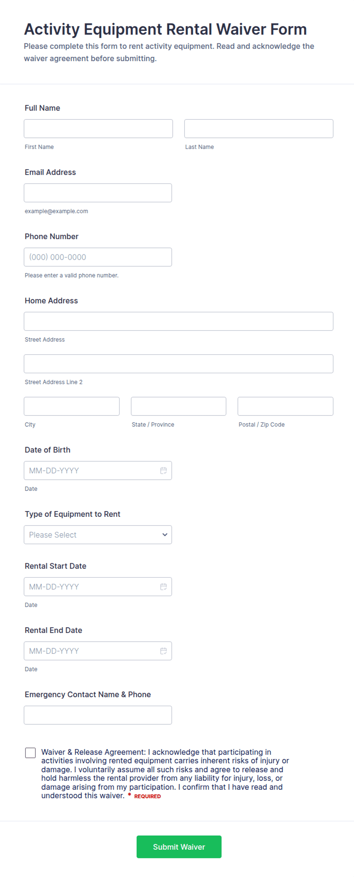354x877 pixels.
Task: Expand Type of Equipment to Rent dropdown
Action: point(98,535)
